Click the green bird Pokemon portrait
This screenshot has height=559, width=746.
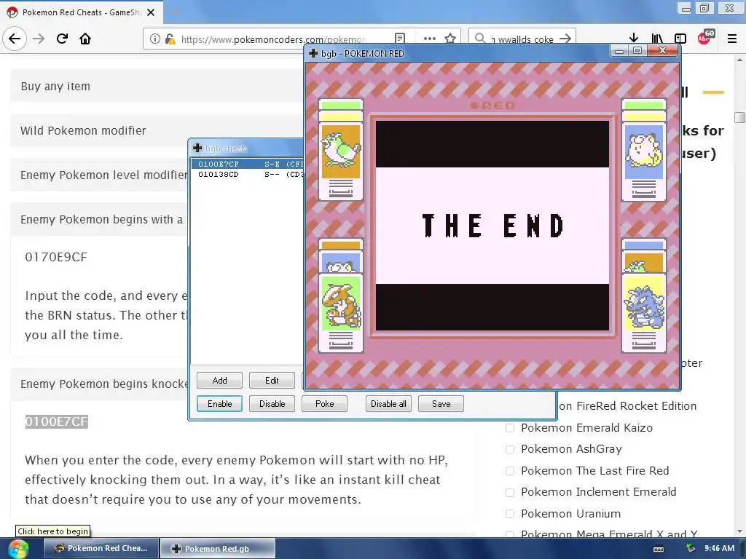341,151
